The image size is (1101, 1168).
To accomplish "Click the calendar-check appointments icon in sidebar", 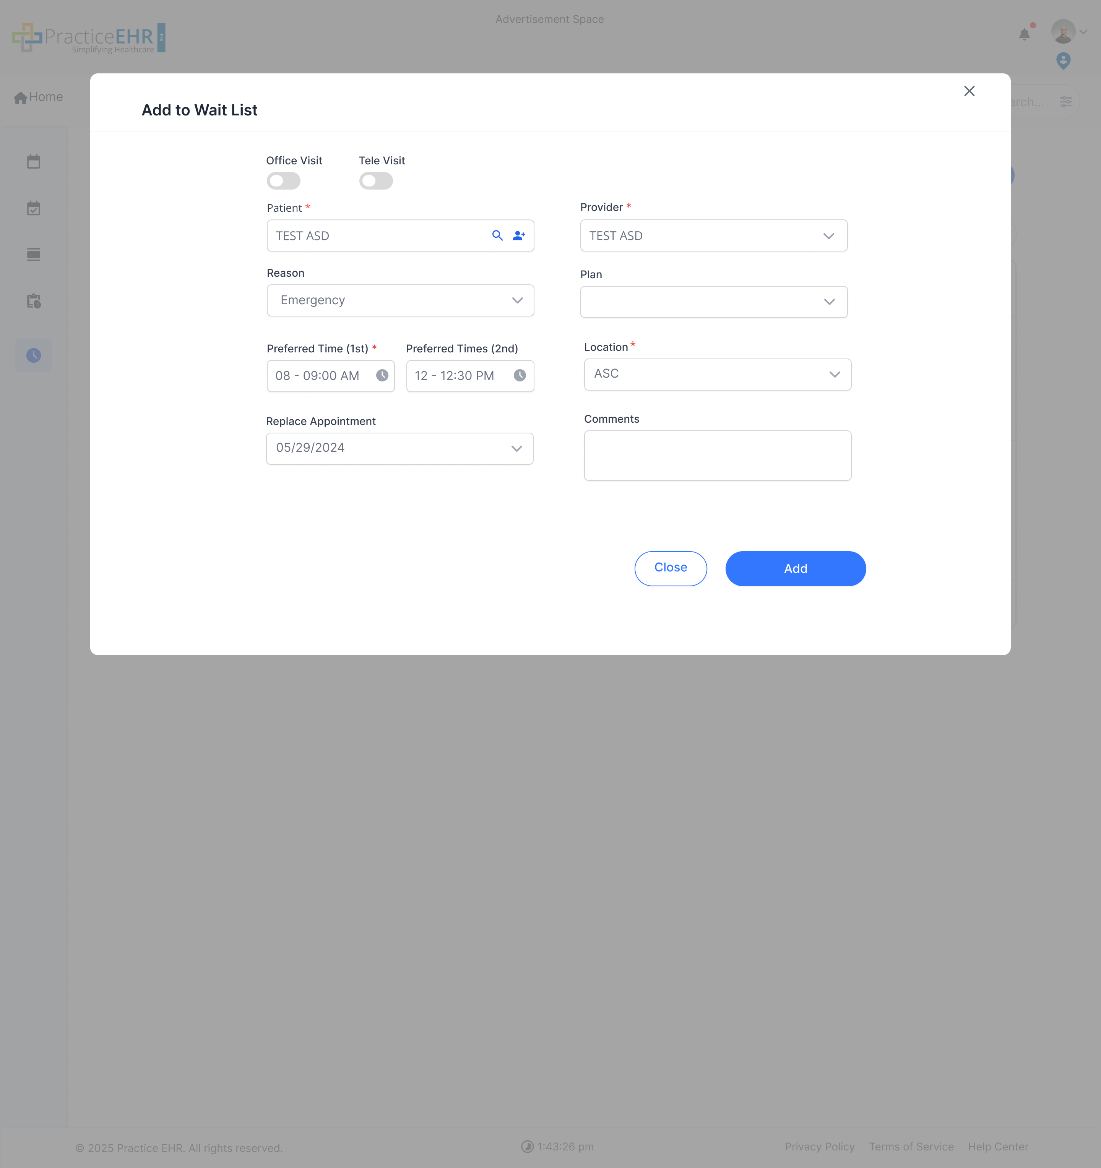I will [34, 208].
